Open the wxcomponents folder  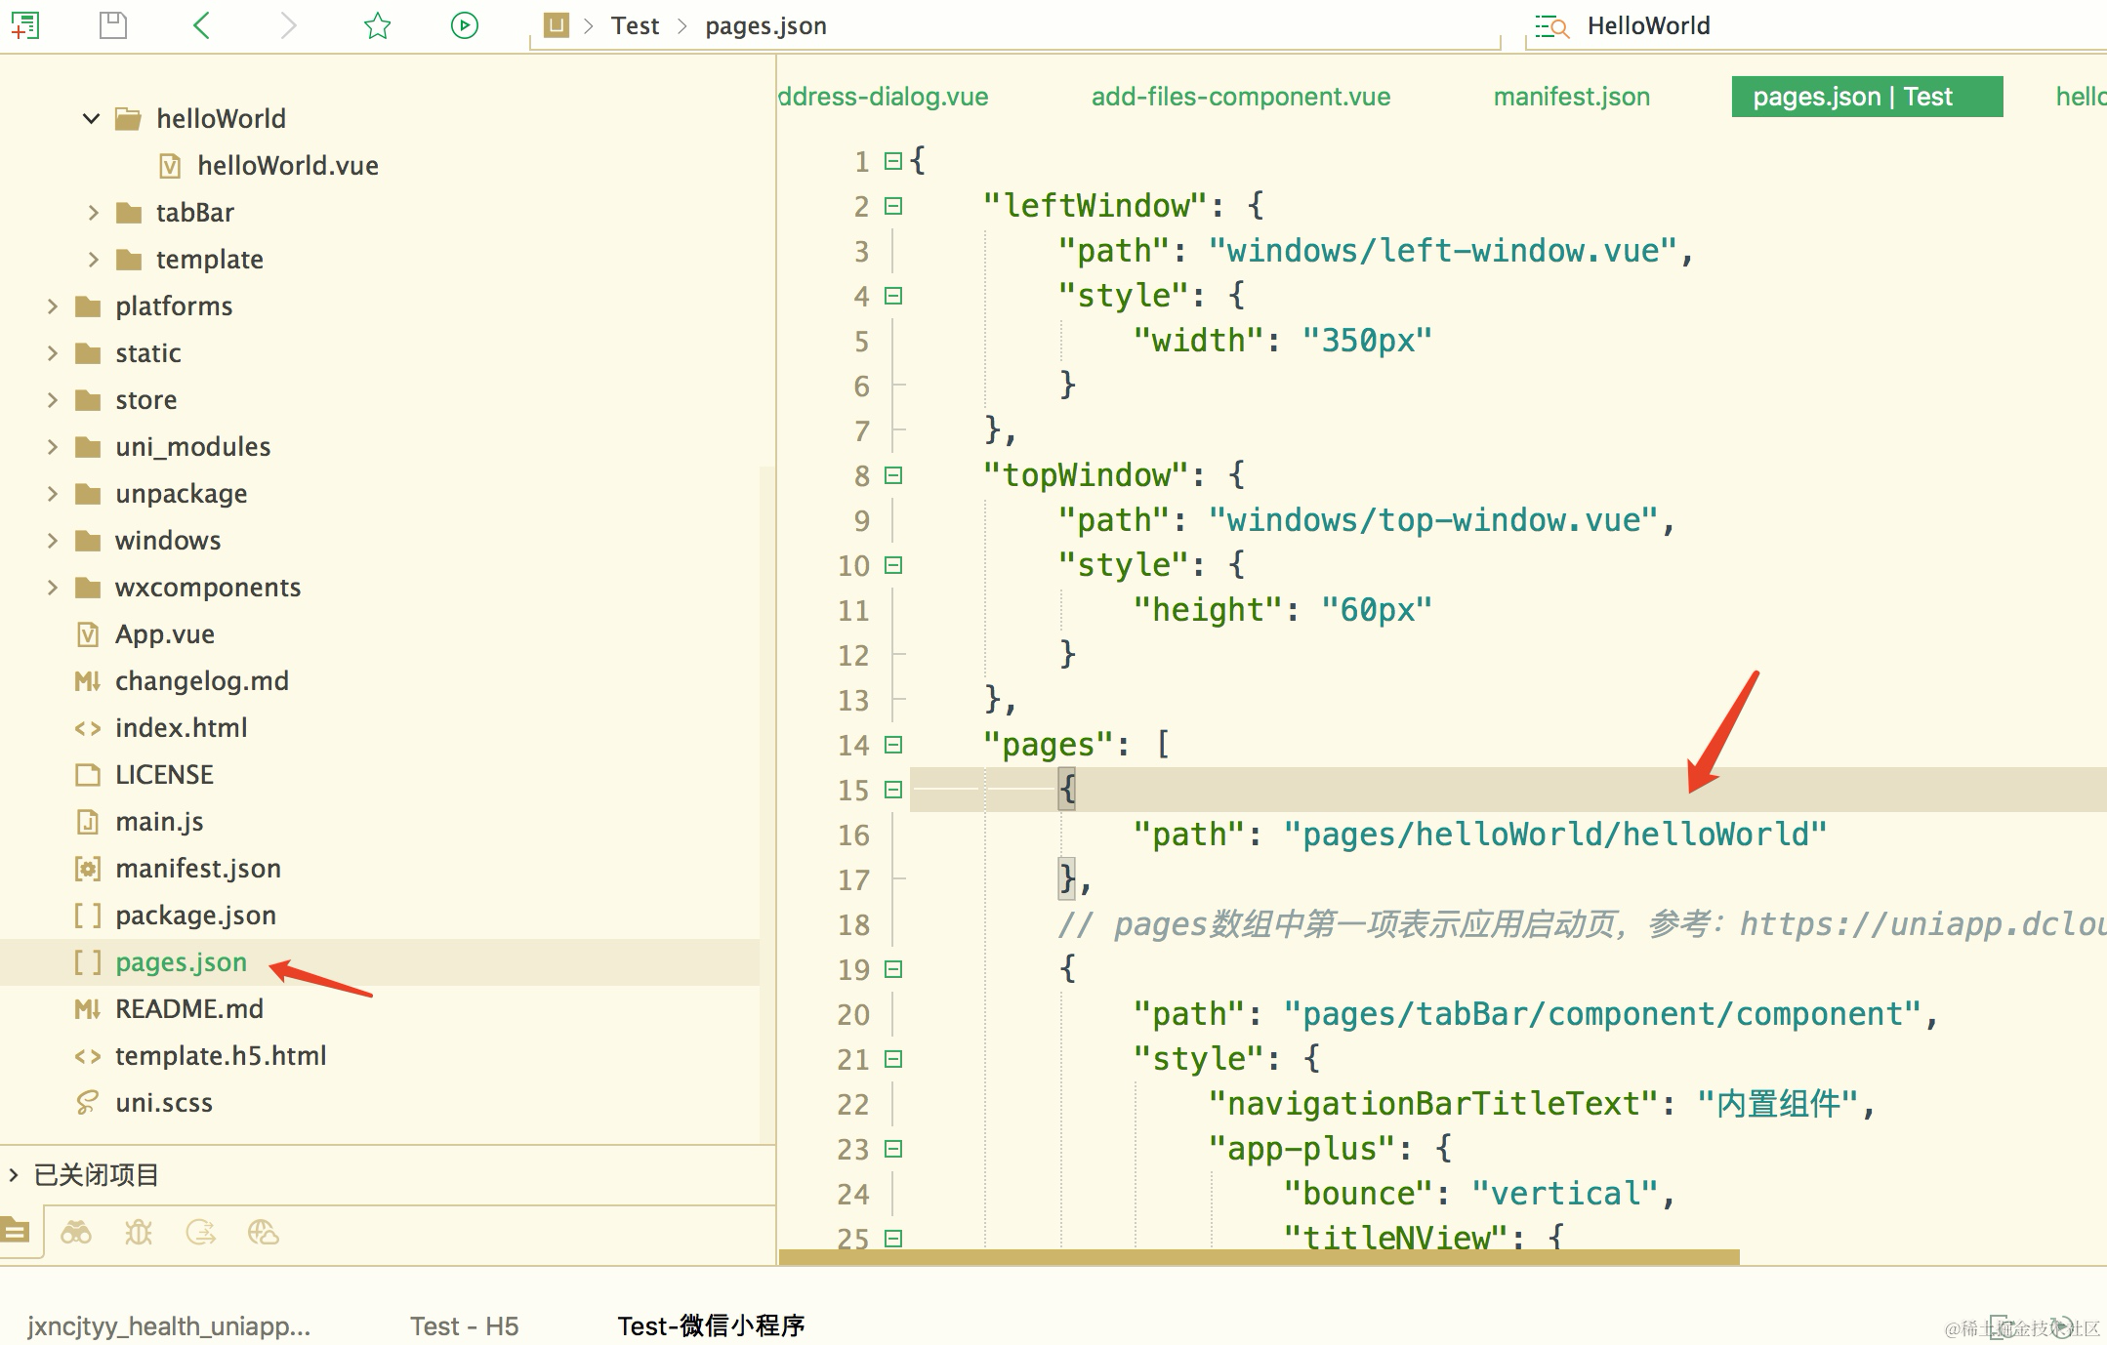pyautogui.click(x=208, y=588)
